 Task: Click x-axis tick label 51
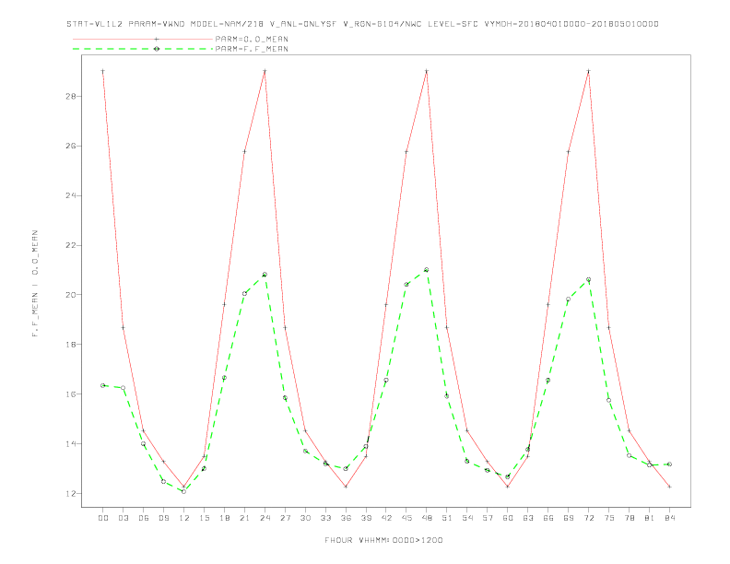447,518
